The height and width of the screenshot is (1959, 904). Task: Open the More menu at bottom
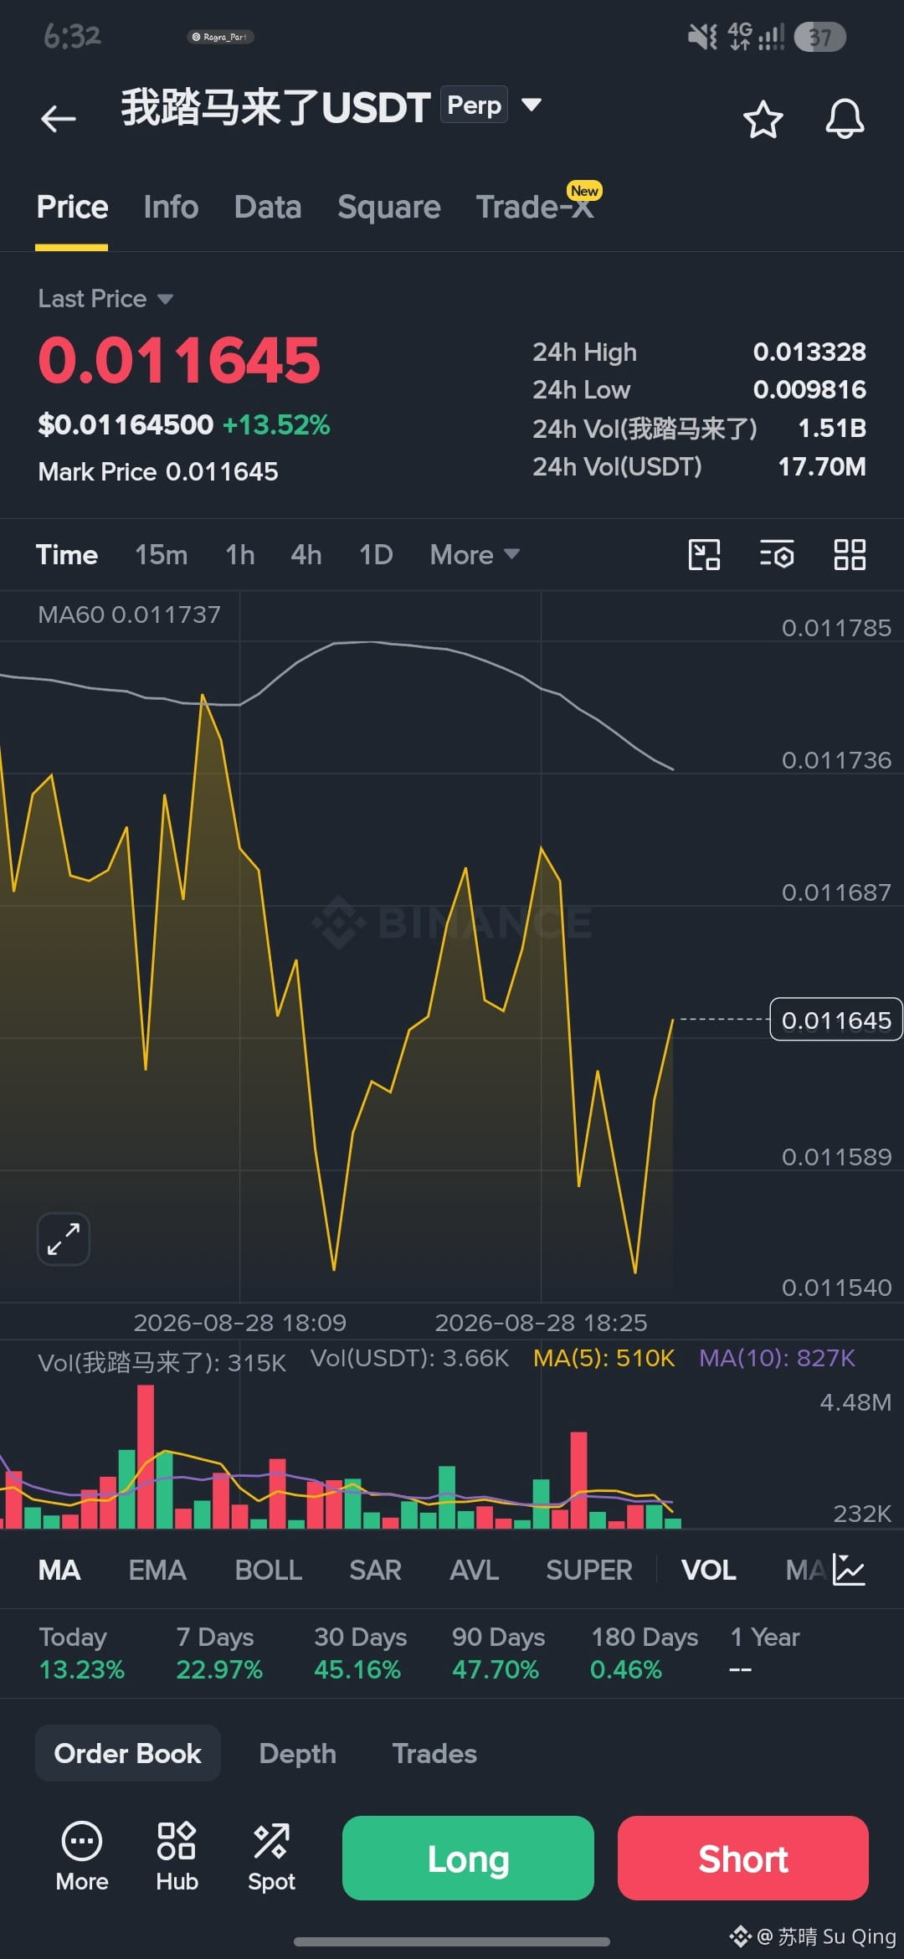(x=82, y=1857)
